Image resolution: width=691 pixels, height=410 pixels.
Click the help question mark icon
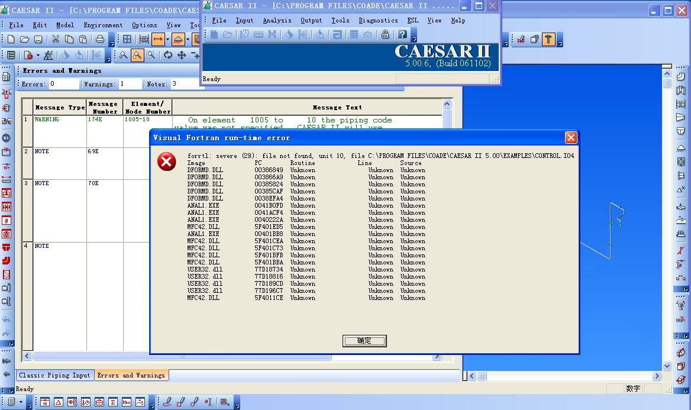[402, 34]
